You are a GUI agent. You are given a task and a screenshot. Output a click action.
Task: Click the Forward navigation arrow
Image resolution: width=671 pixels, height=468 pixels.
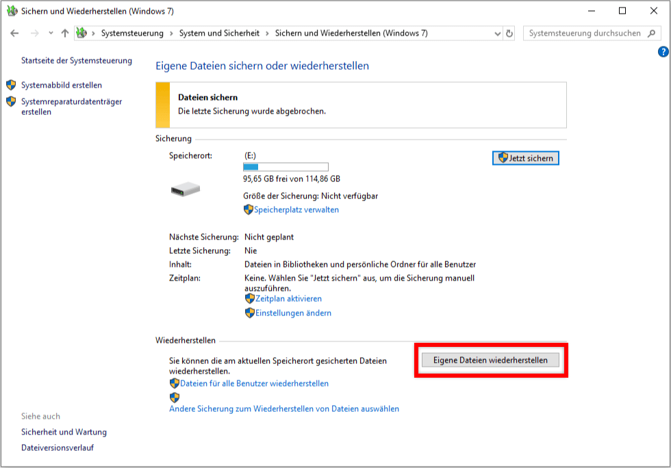coord(35,34)
